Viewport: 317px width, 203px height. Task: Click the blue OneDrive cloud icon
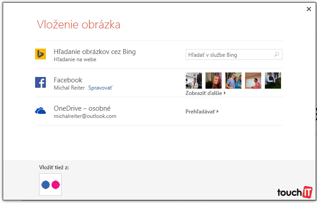[40, 111]
